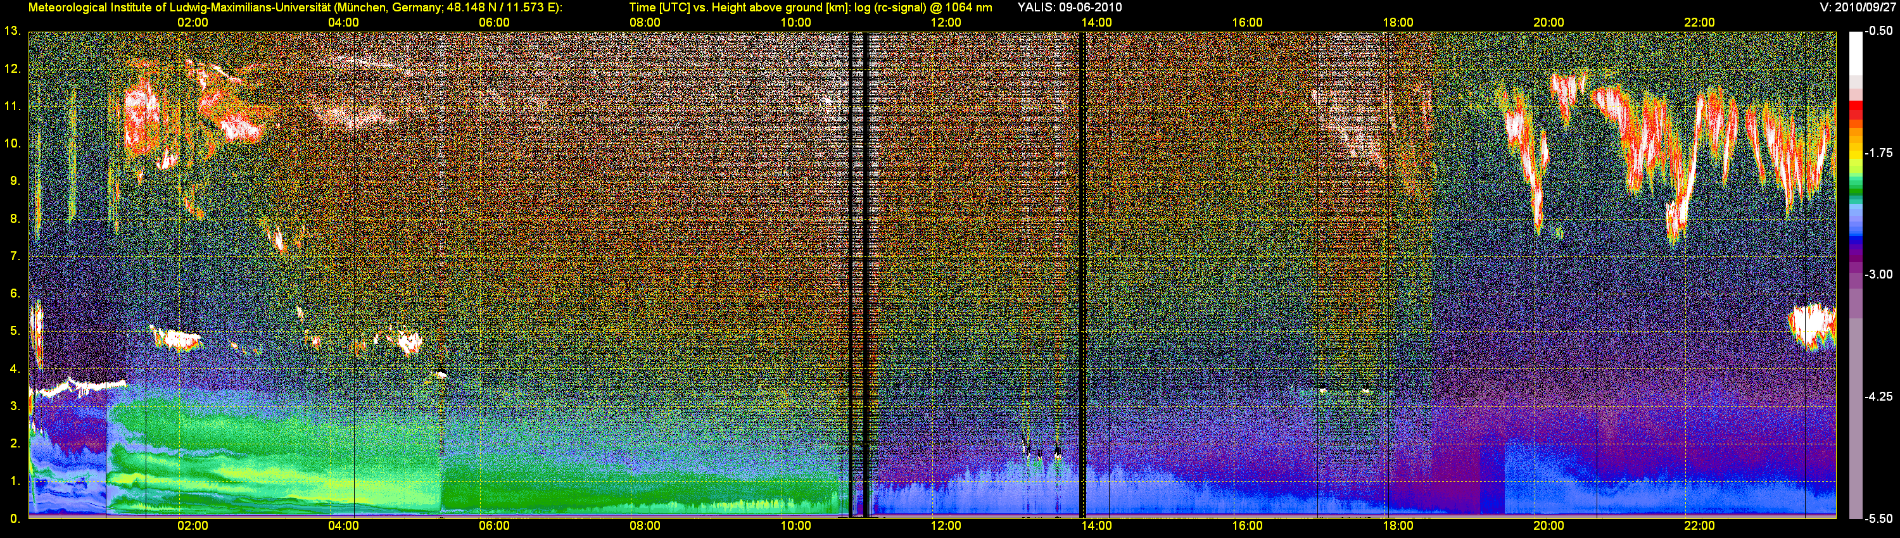Click the 16:00 label on the top time axis

(1246, 23)
